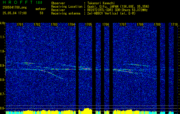
Task: Click the 1707 time marker
Action: (123, 24)
